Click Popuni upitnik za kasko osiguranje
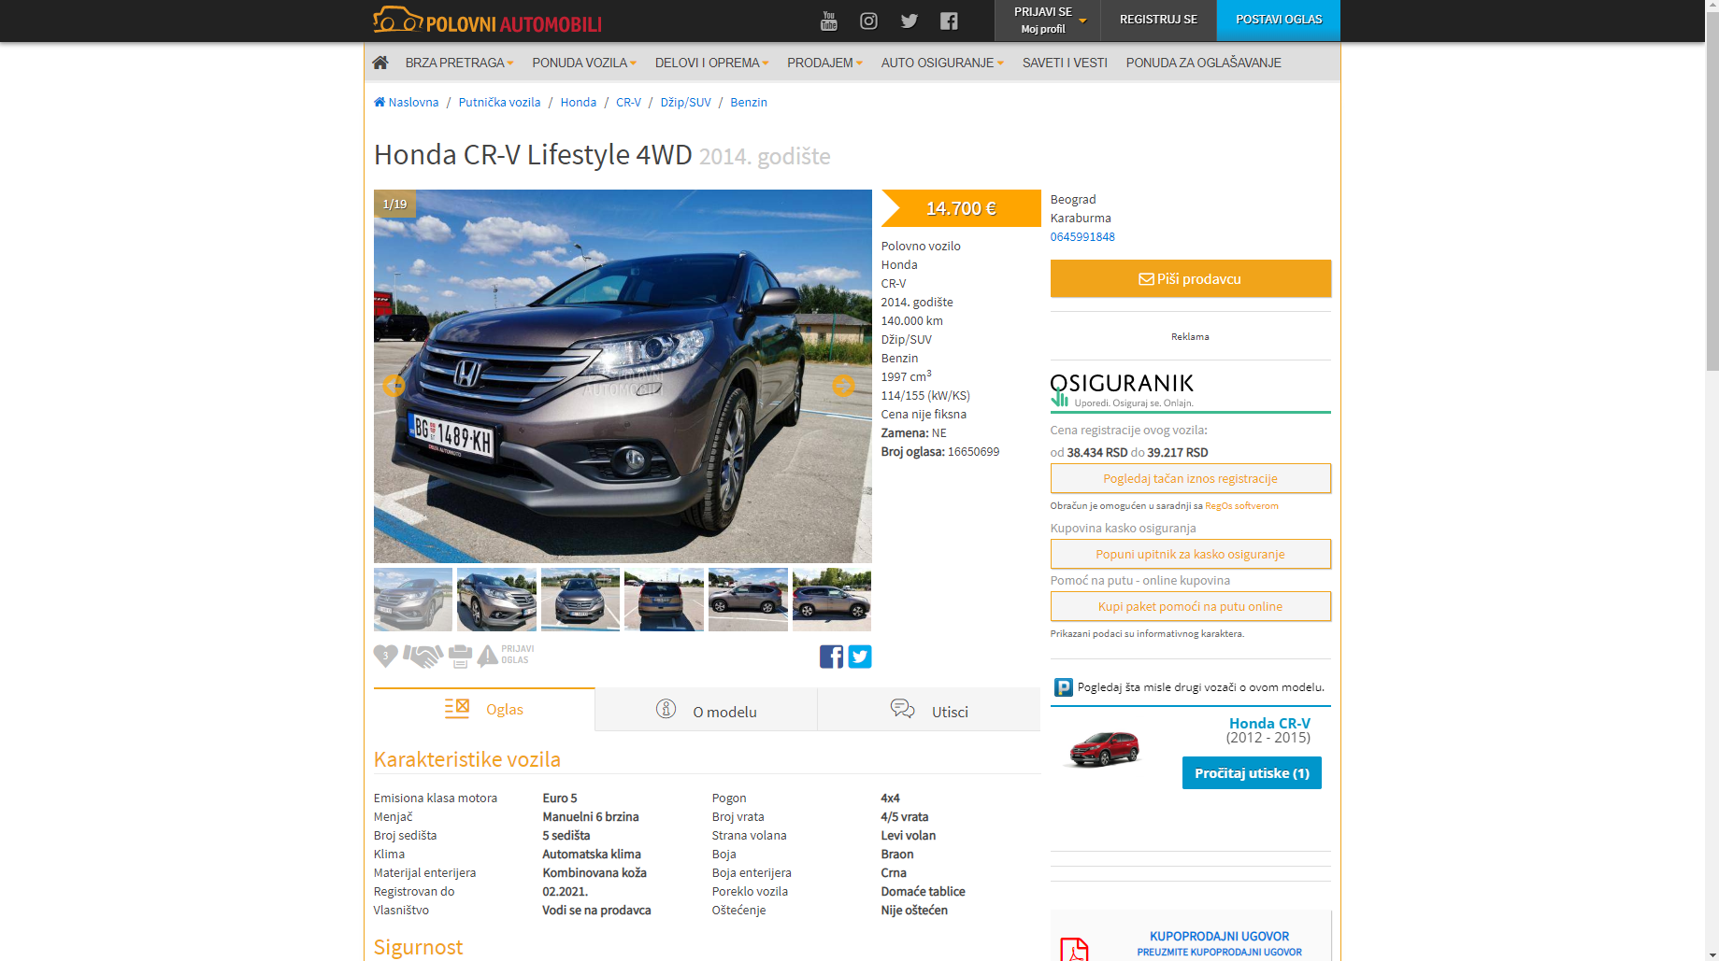 (1190, 554)
